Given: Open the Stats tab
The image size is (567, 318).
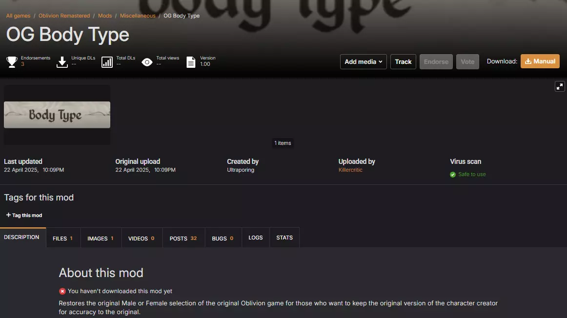Looking at the screenshot, I should coord(284,238).
